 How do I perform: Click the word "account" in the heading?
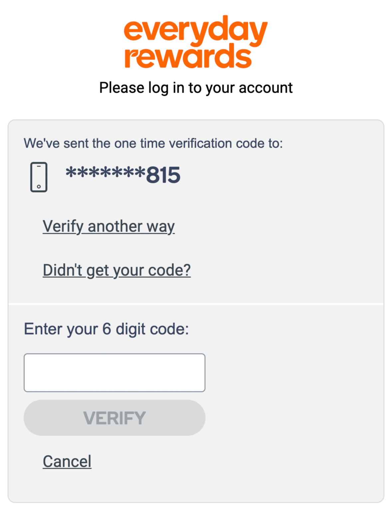click(x=266, y=88)
